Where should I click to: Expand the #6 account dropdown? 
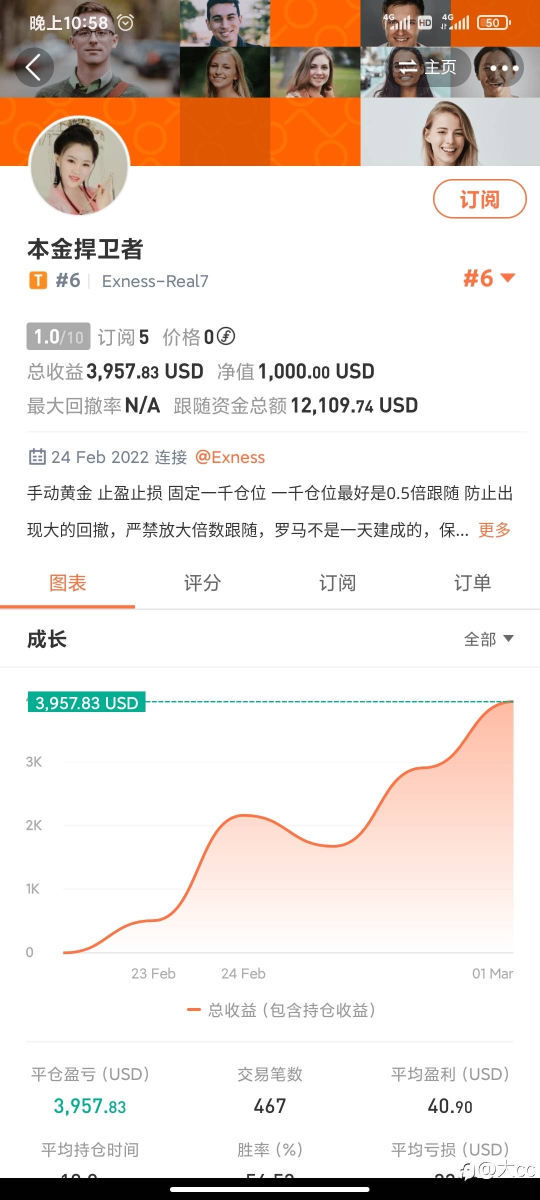coord(489,278)
